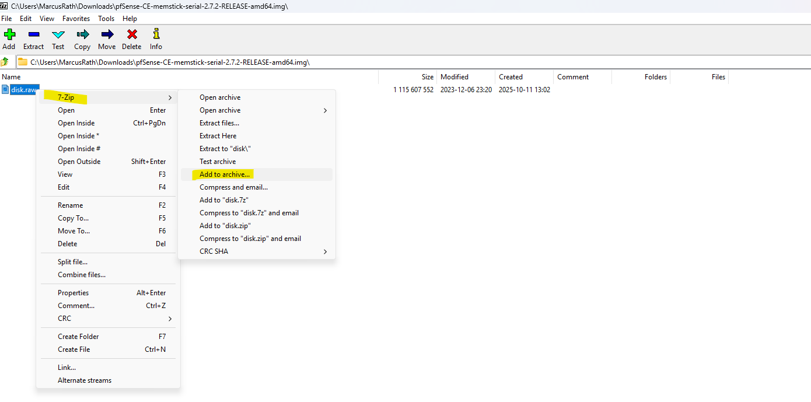Viewport: 811px width, 402px height.
Task: Click the 7-Zip title bar icon
Action: pos(4,6)
